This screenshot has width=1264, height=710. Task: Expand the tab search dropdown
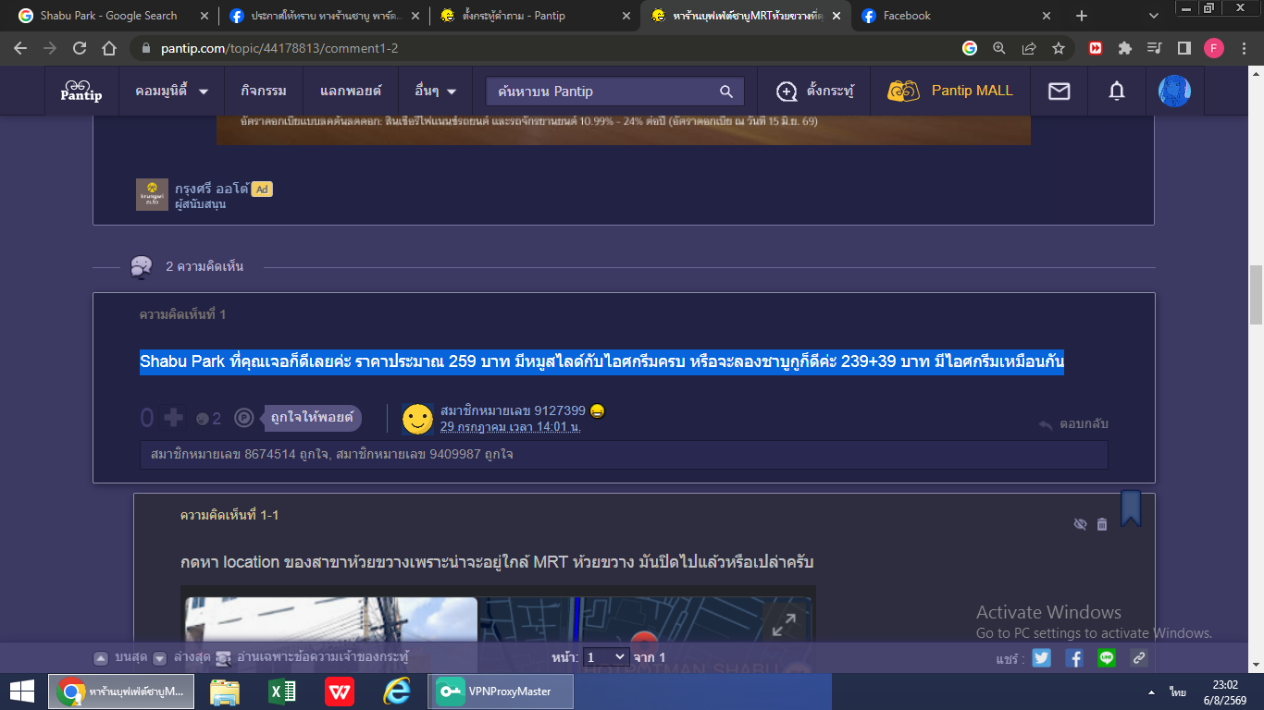tap(1154, 16)
